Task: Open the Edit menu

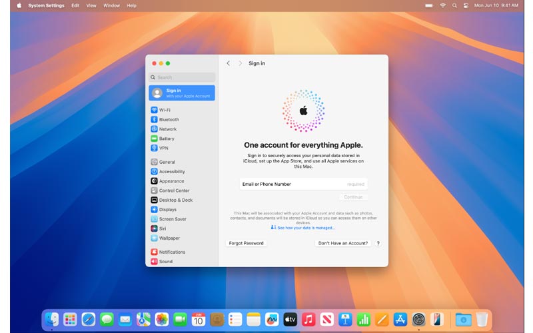Action: [75, 5]
